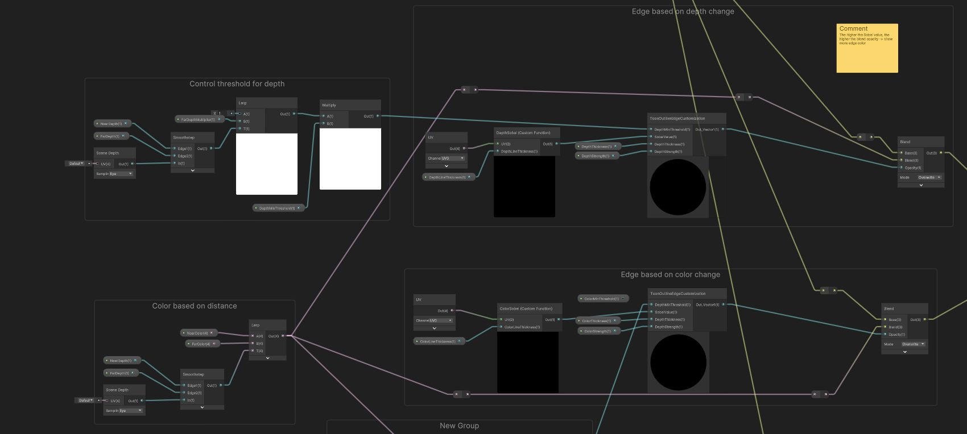Open Mode Overwrite dropdown of color change Blend
The image size is (967, 434).
click(914, 344)
